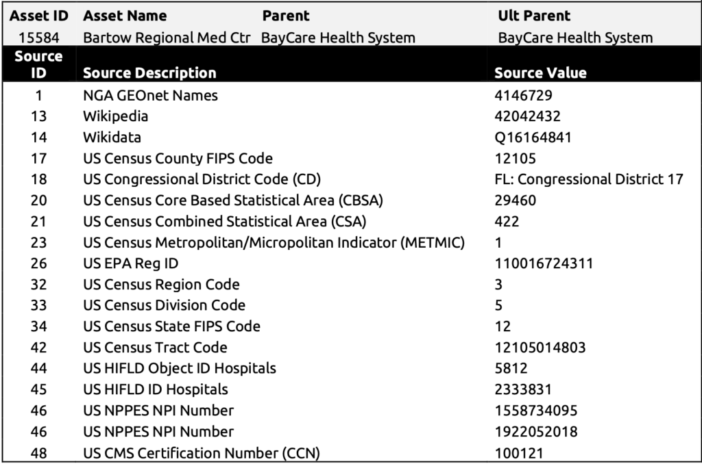Click the Wikipedia value 42042432
This screenshot has width=702, height=464.
(x=527, y=116)
